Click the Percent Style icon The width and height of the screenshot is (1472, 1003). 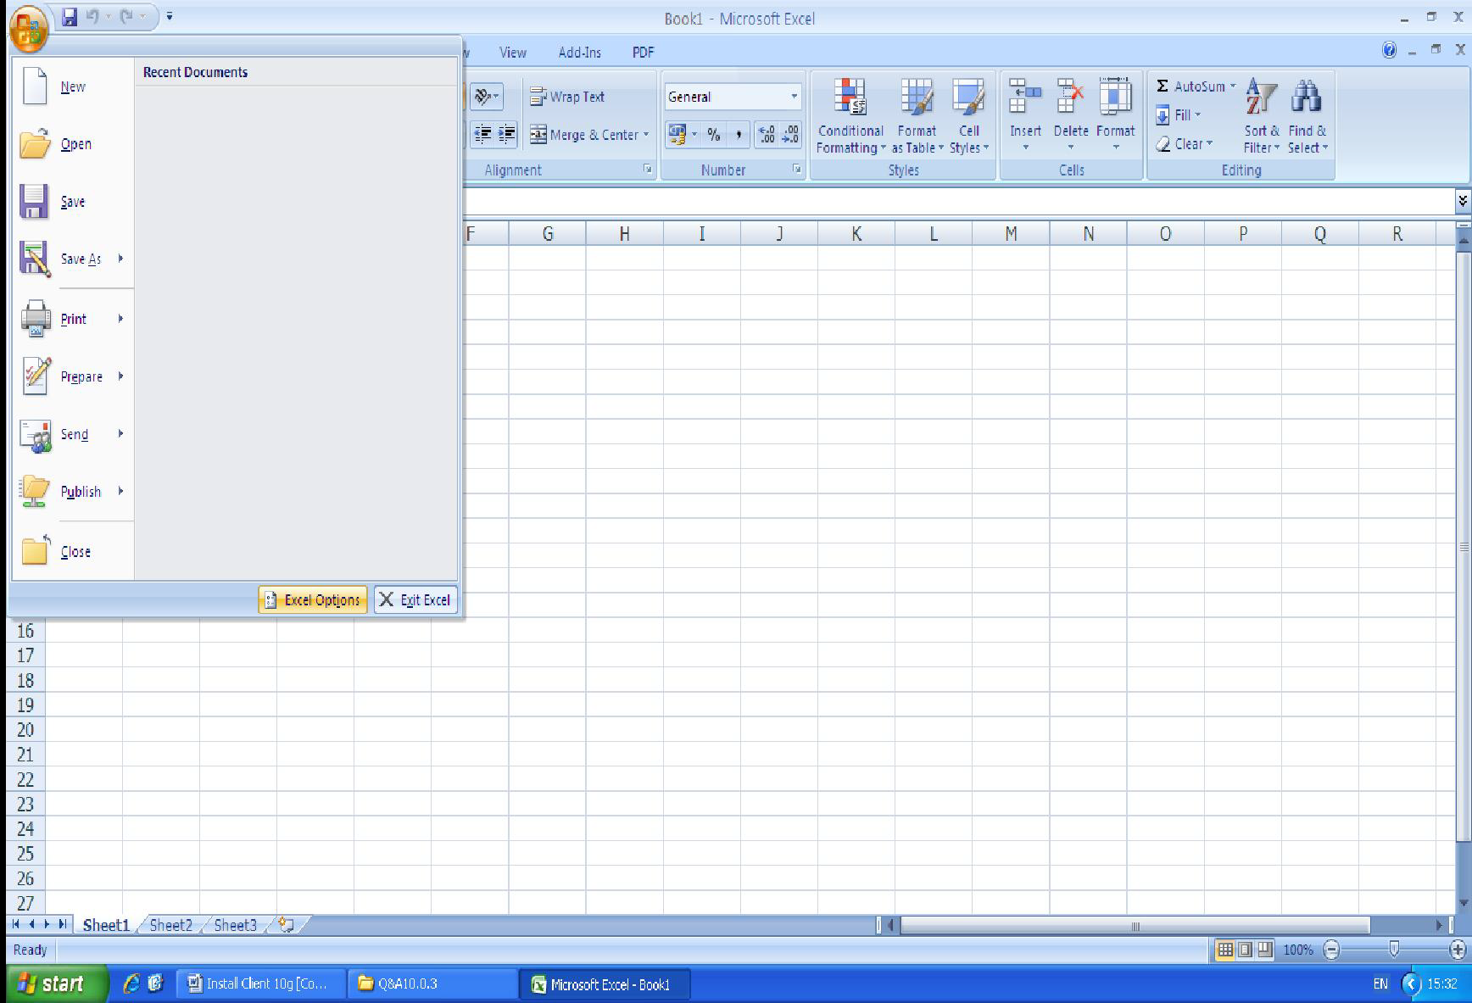point(714,134)
